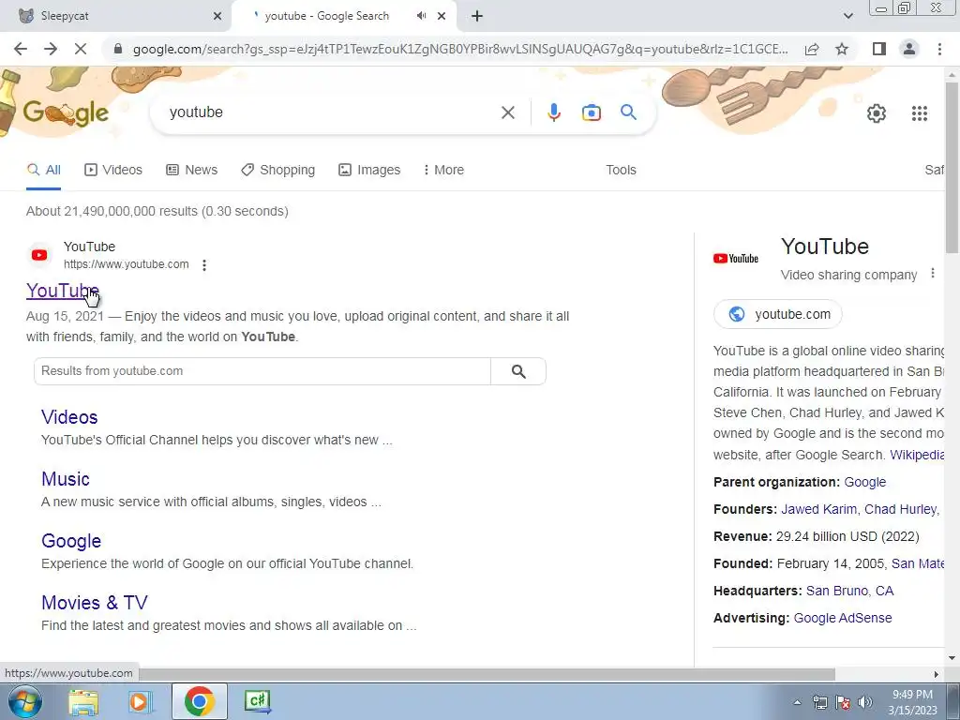960x720 pixels.
Task: Open the Chrome three-dot menu
Action: click(939, 49)
